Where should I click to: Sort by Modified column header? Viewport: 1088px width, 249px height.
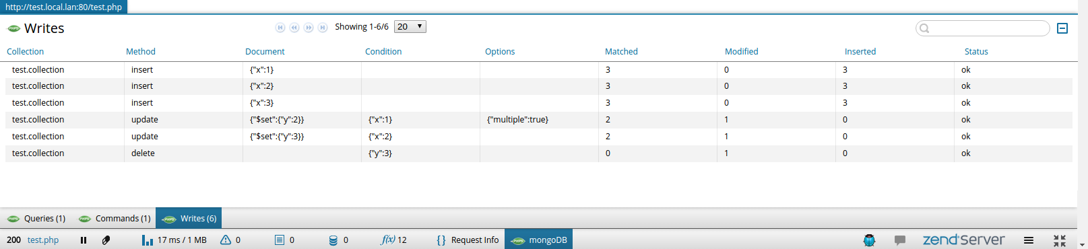(x=742, y=52)
